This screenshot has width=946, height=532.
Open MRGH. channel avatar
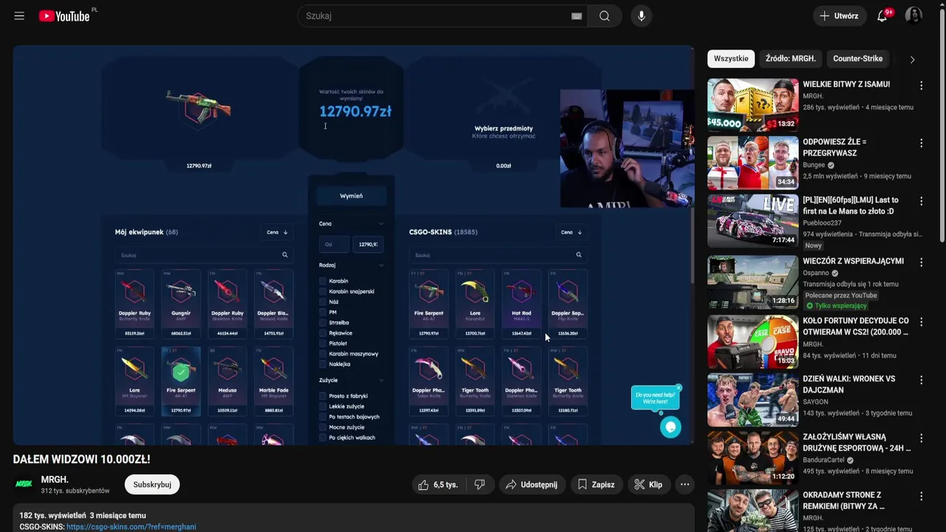24,484
